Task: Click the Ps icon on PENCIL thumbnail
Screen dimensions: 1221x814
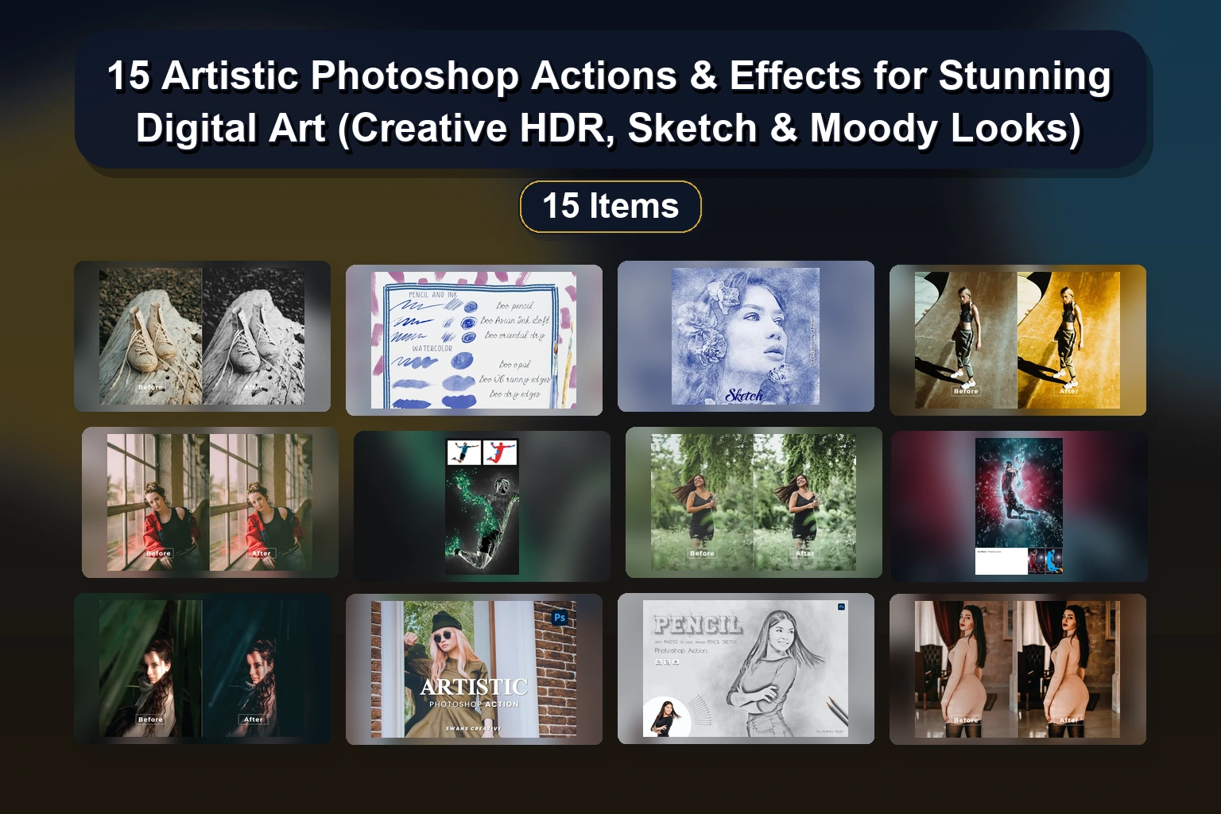Action: 842,607
